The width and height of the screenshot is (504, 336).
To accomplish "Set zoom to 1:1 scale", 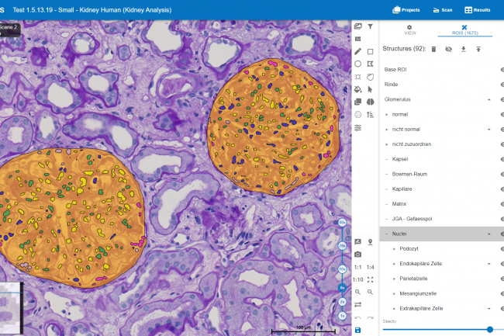I will [357, 267].
